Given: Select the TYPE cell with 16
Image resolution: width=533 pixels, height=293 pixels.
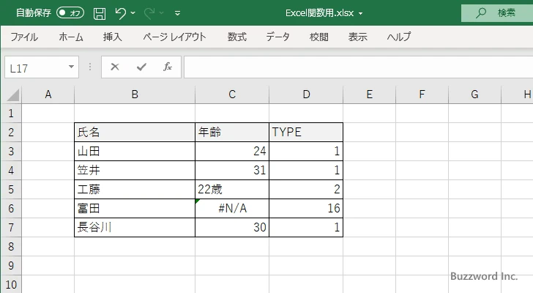Looking at the screenshot, I should pos(306,208).
